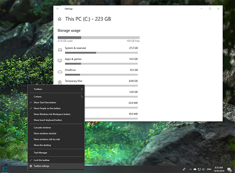Maximize the Settings window
The width and height of the screenshot is (235, 173).
[210, 9]
